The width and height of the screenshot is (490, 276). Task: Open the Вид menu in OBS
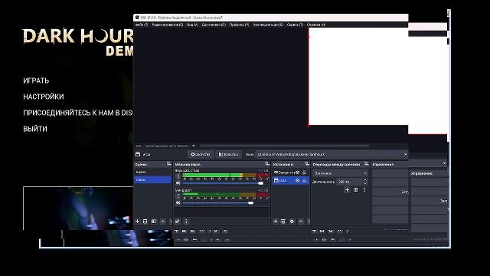(192, 25)
